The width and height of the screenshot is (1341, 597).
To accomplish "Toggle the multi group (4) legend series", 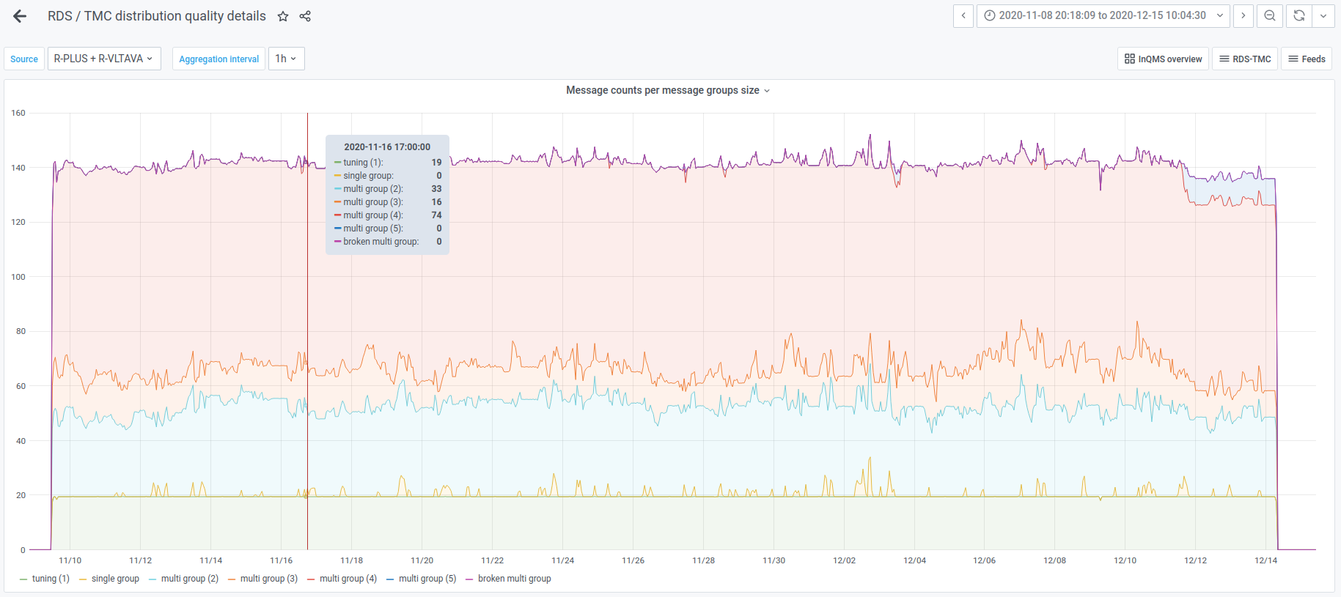I will pos(348,579).
